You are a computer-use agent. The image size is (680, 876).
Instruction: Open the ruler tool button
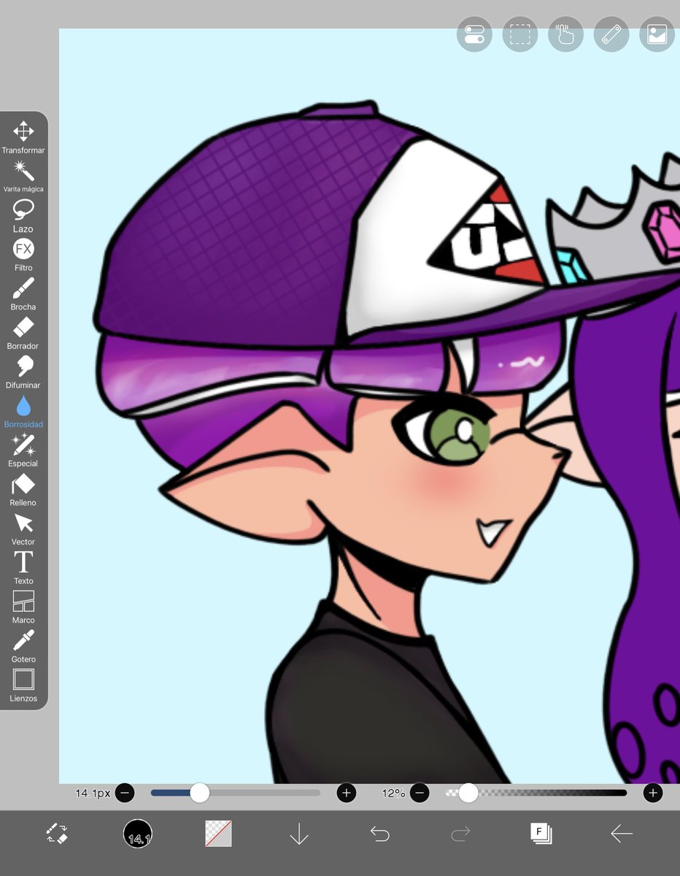click(x=611, y=34)
